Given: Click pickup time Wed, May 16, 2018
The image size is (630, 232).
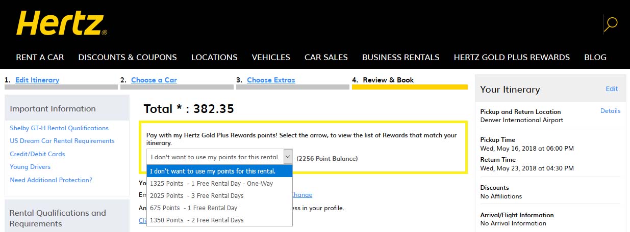Looking at the screenshot, I should [527, 148].
